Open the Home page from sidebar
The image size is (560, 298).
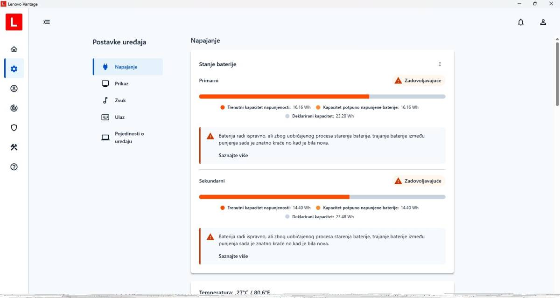14,49
